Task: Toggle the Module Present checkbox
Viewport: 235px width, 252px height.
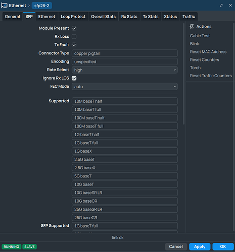Action: (74, 28)
